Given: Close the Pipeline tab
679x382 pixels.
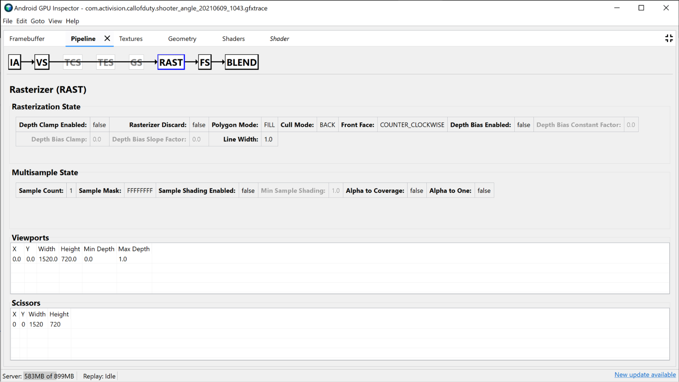Looking at the screenshot, I should pos(106,38).
